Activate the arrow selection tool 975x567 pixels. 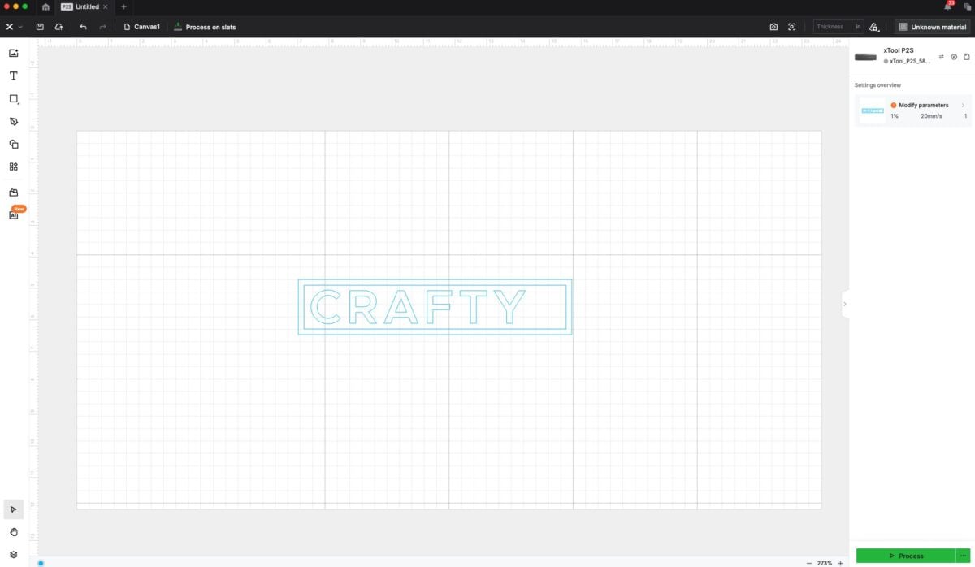[13, 509]
